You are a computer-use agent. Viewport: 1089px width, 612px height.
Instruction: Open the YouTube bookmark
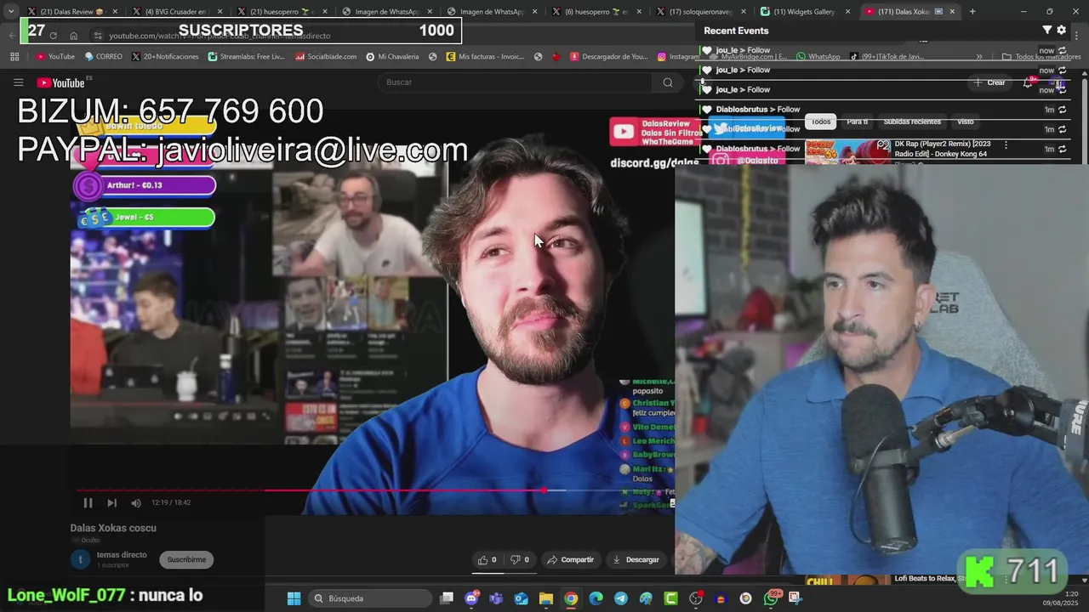(x=55, y=57)
